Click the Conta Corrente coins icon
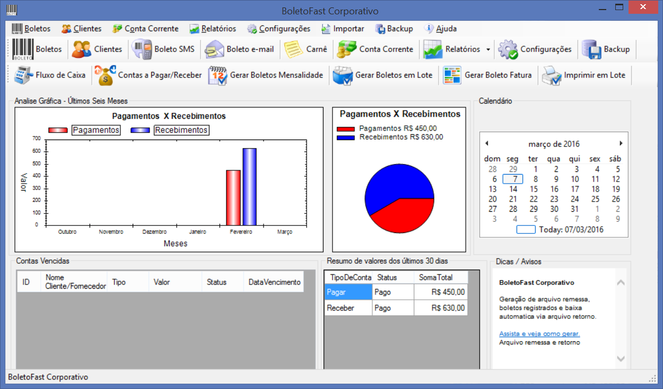This screenshot has width=663, height=389. pos(347,49)
